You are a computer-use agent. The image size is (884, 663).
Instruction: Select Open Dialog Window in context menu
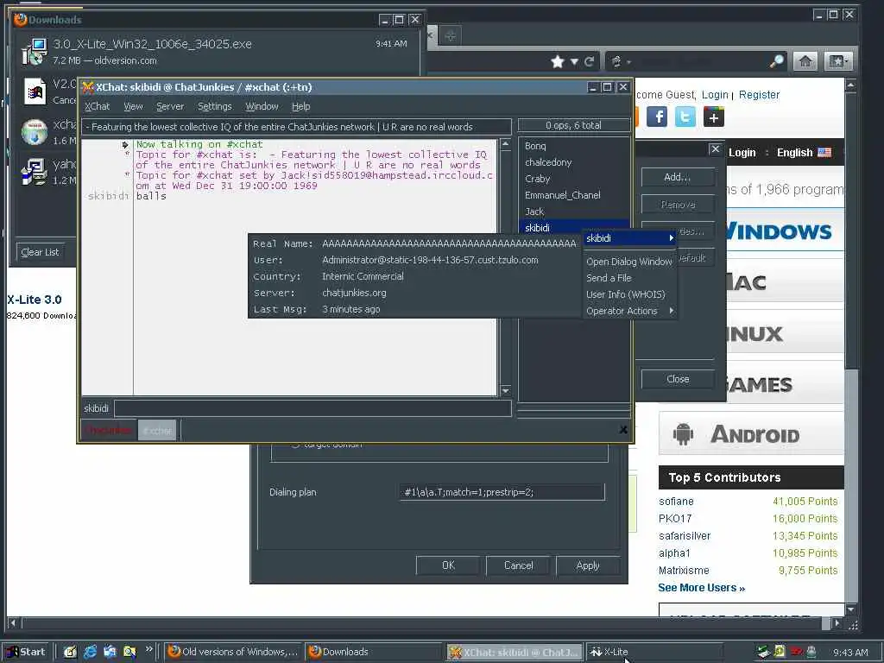(628, 262)
